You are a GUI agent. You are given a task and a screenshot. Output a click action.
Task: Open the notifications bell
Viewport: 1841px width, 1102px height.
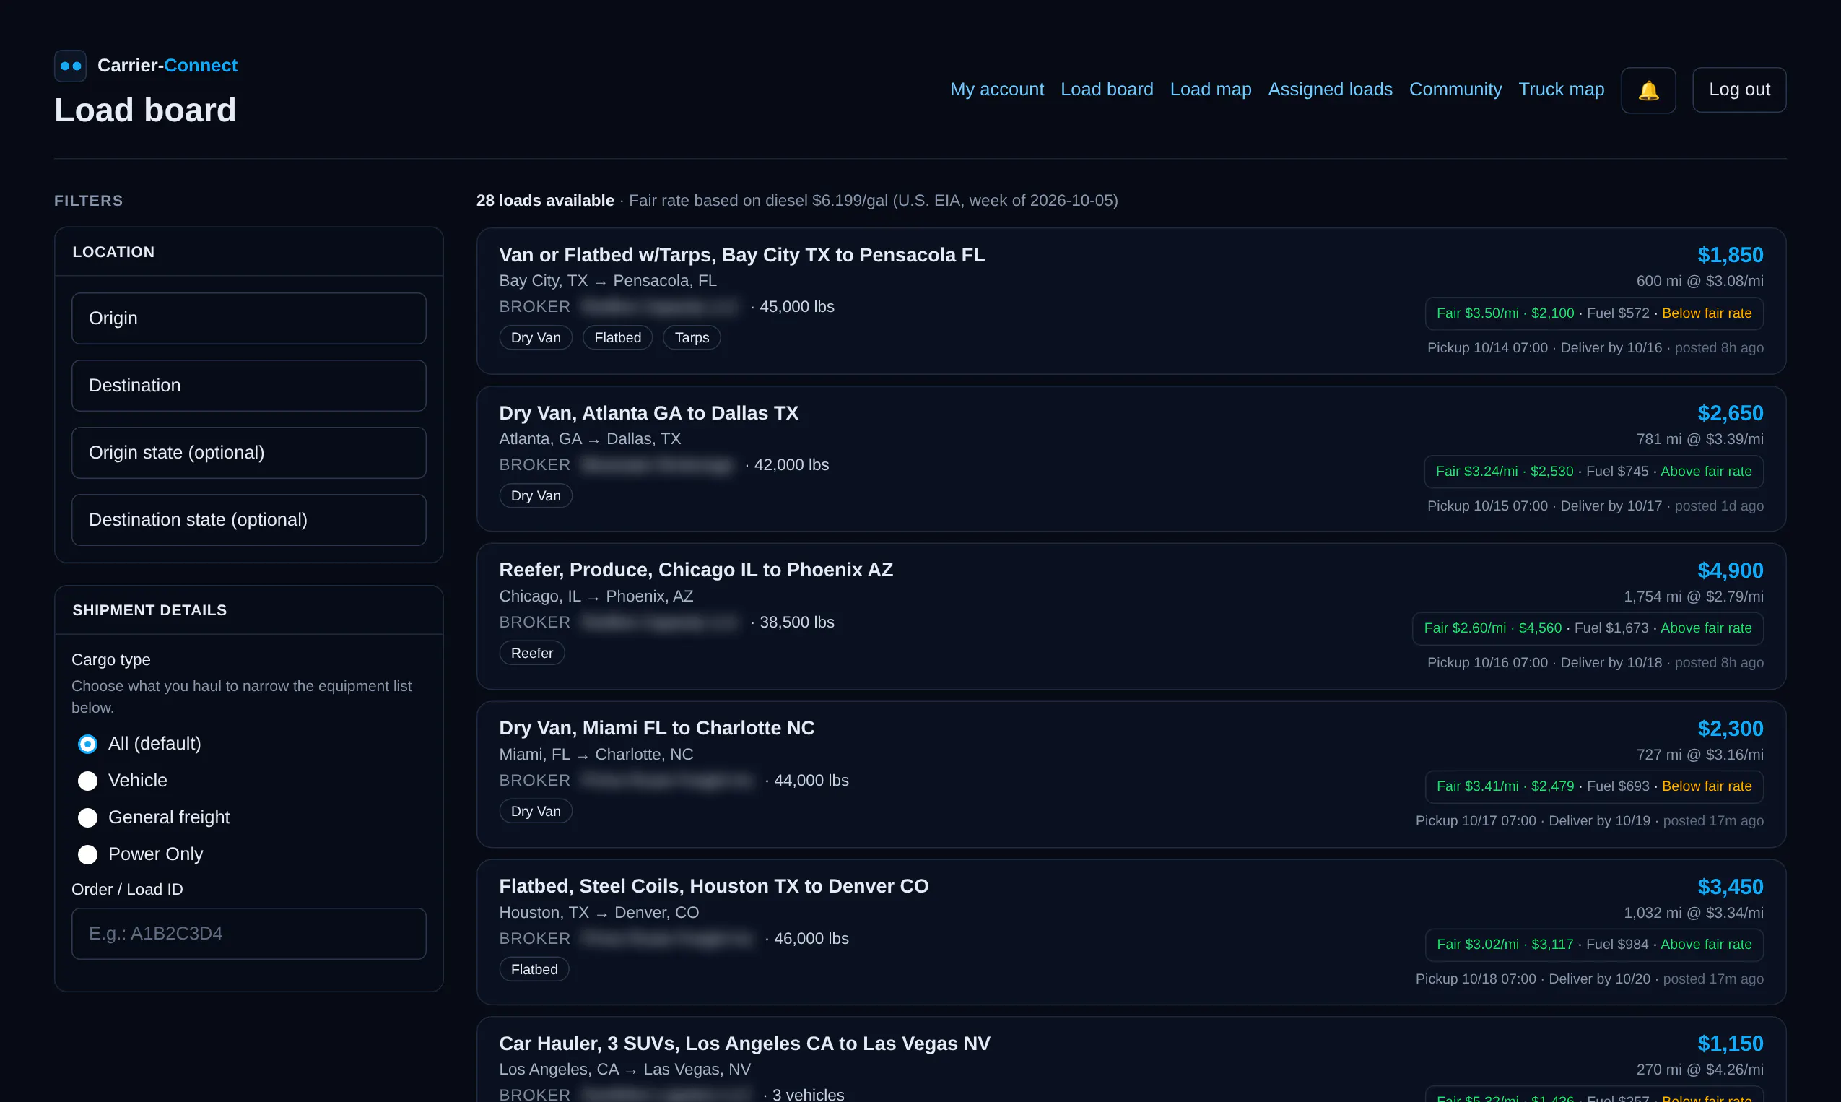tap(1648, 90)
